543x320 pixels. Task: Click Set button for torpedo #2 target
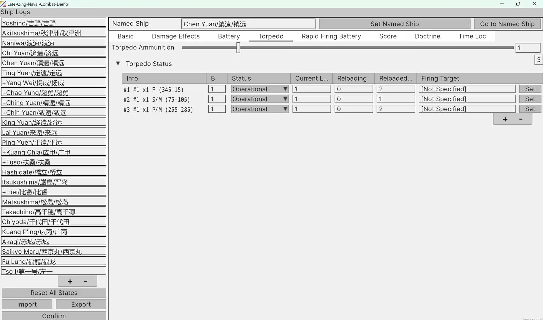click(530, 99)
